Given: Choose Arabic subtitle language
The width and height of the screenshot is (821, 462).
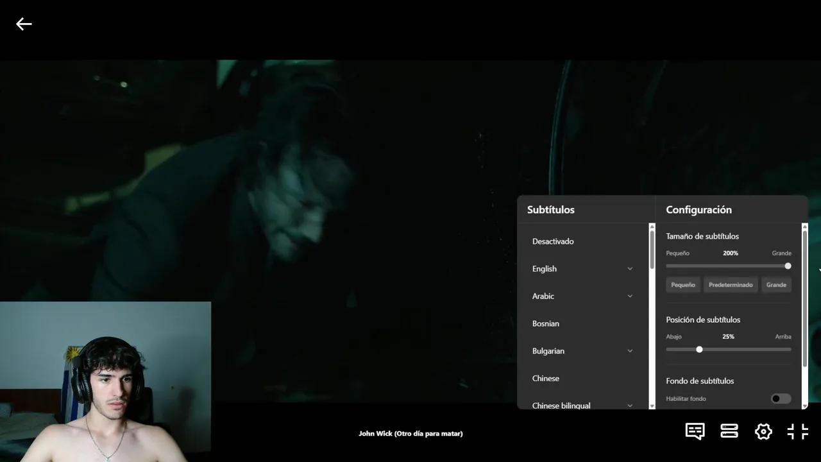Looking at the screenshot, I should coord(543,296).
